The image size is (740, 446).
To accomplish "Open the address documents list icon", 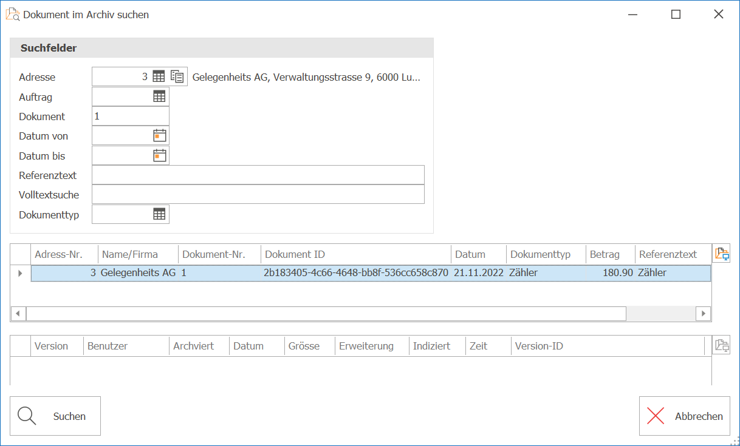I will click(x=177, y=76).
